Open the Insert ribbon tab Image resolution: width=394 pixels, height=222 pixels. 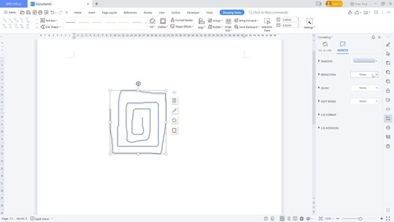point(92,12)
